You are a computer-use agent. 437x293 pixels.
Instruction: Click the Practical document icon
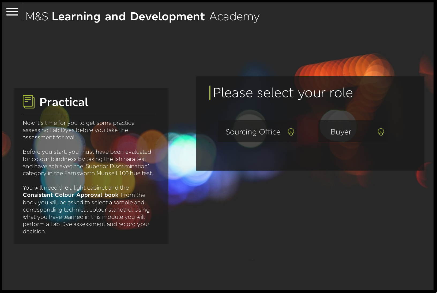pyautogui.click(x=29, y=102)
